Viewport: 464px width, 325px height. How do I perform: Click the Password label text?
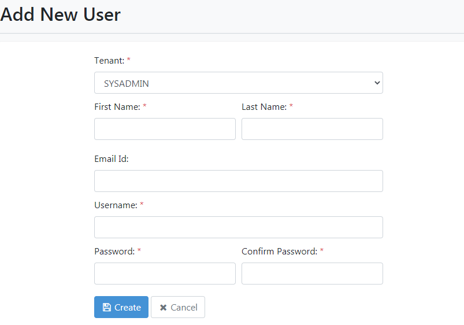114,251
